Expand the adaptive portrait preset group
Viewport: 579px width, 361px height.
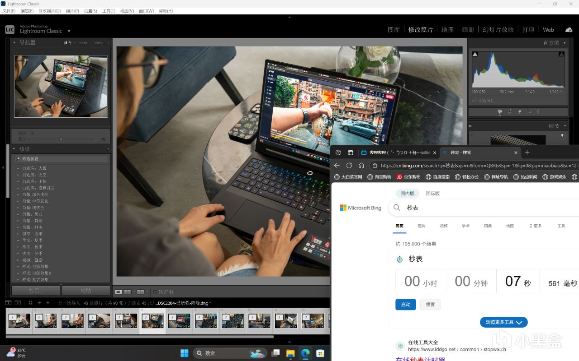pyautogui.click(x=19, y=168)
